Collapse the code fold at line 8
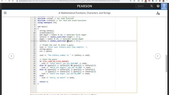Screen dimensions: 169x95 point(36,29)
